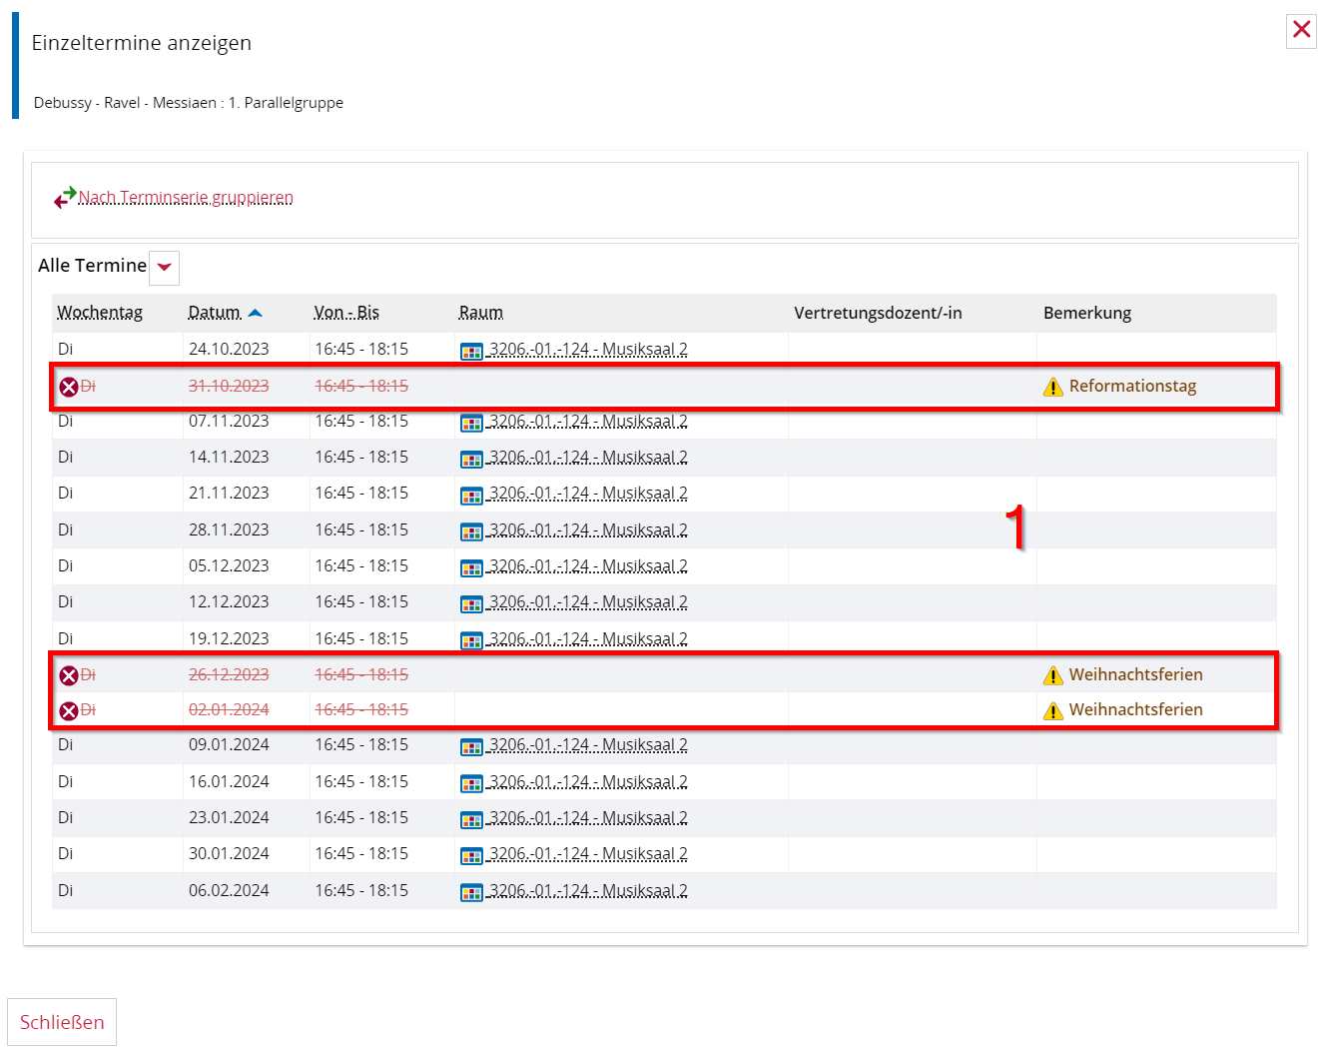Sort by the Datum column header

[x=215, y=313]
